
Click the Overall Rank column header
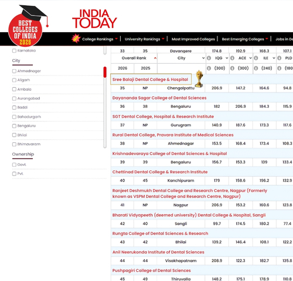coord(134,58)
